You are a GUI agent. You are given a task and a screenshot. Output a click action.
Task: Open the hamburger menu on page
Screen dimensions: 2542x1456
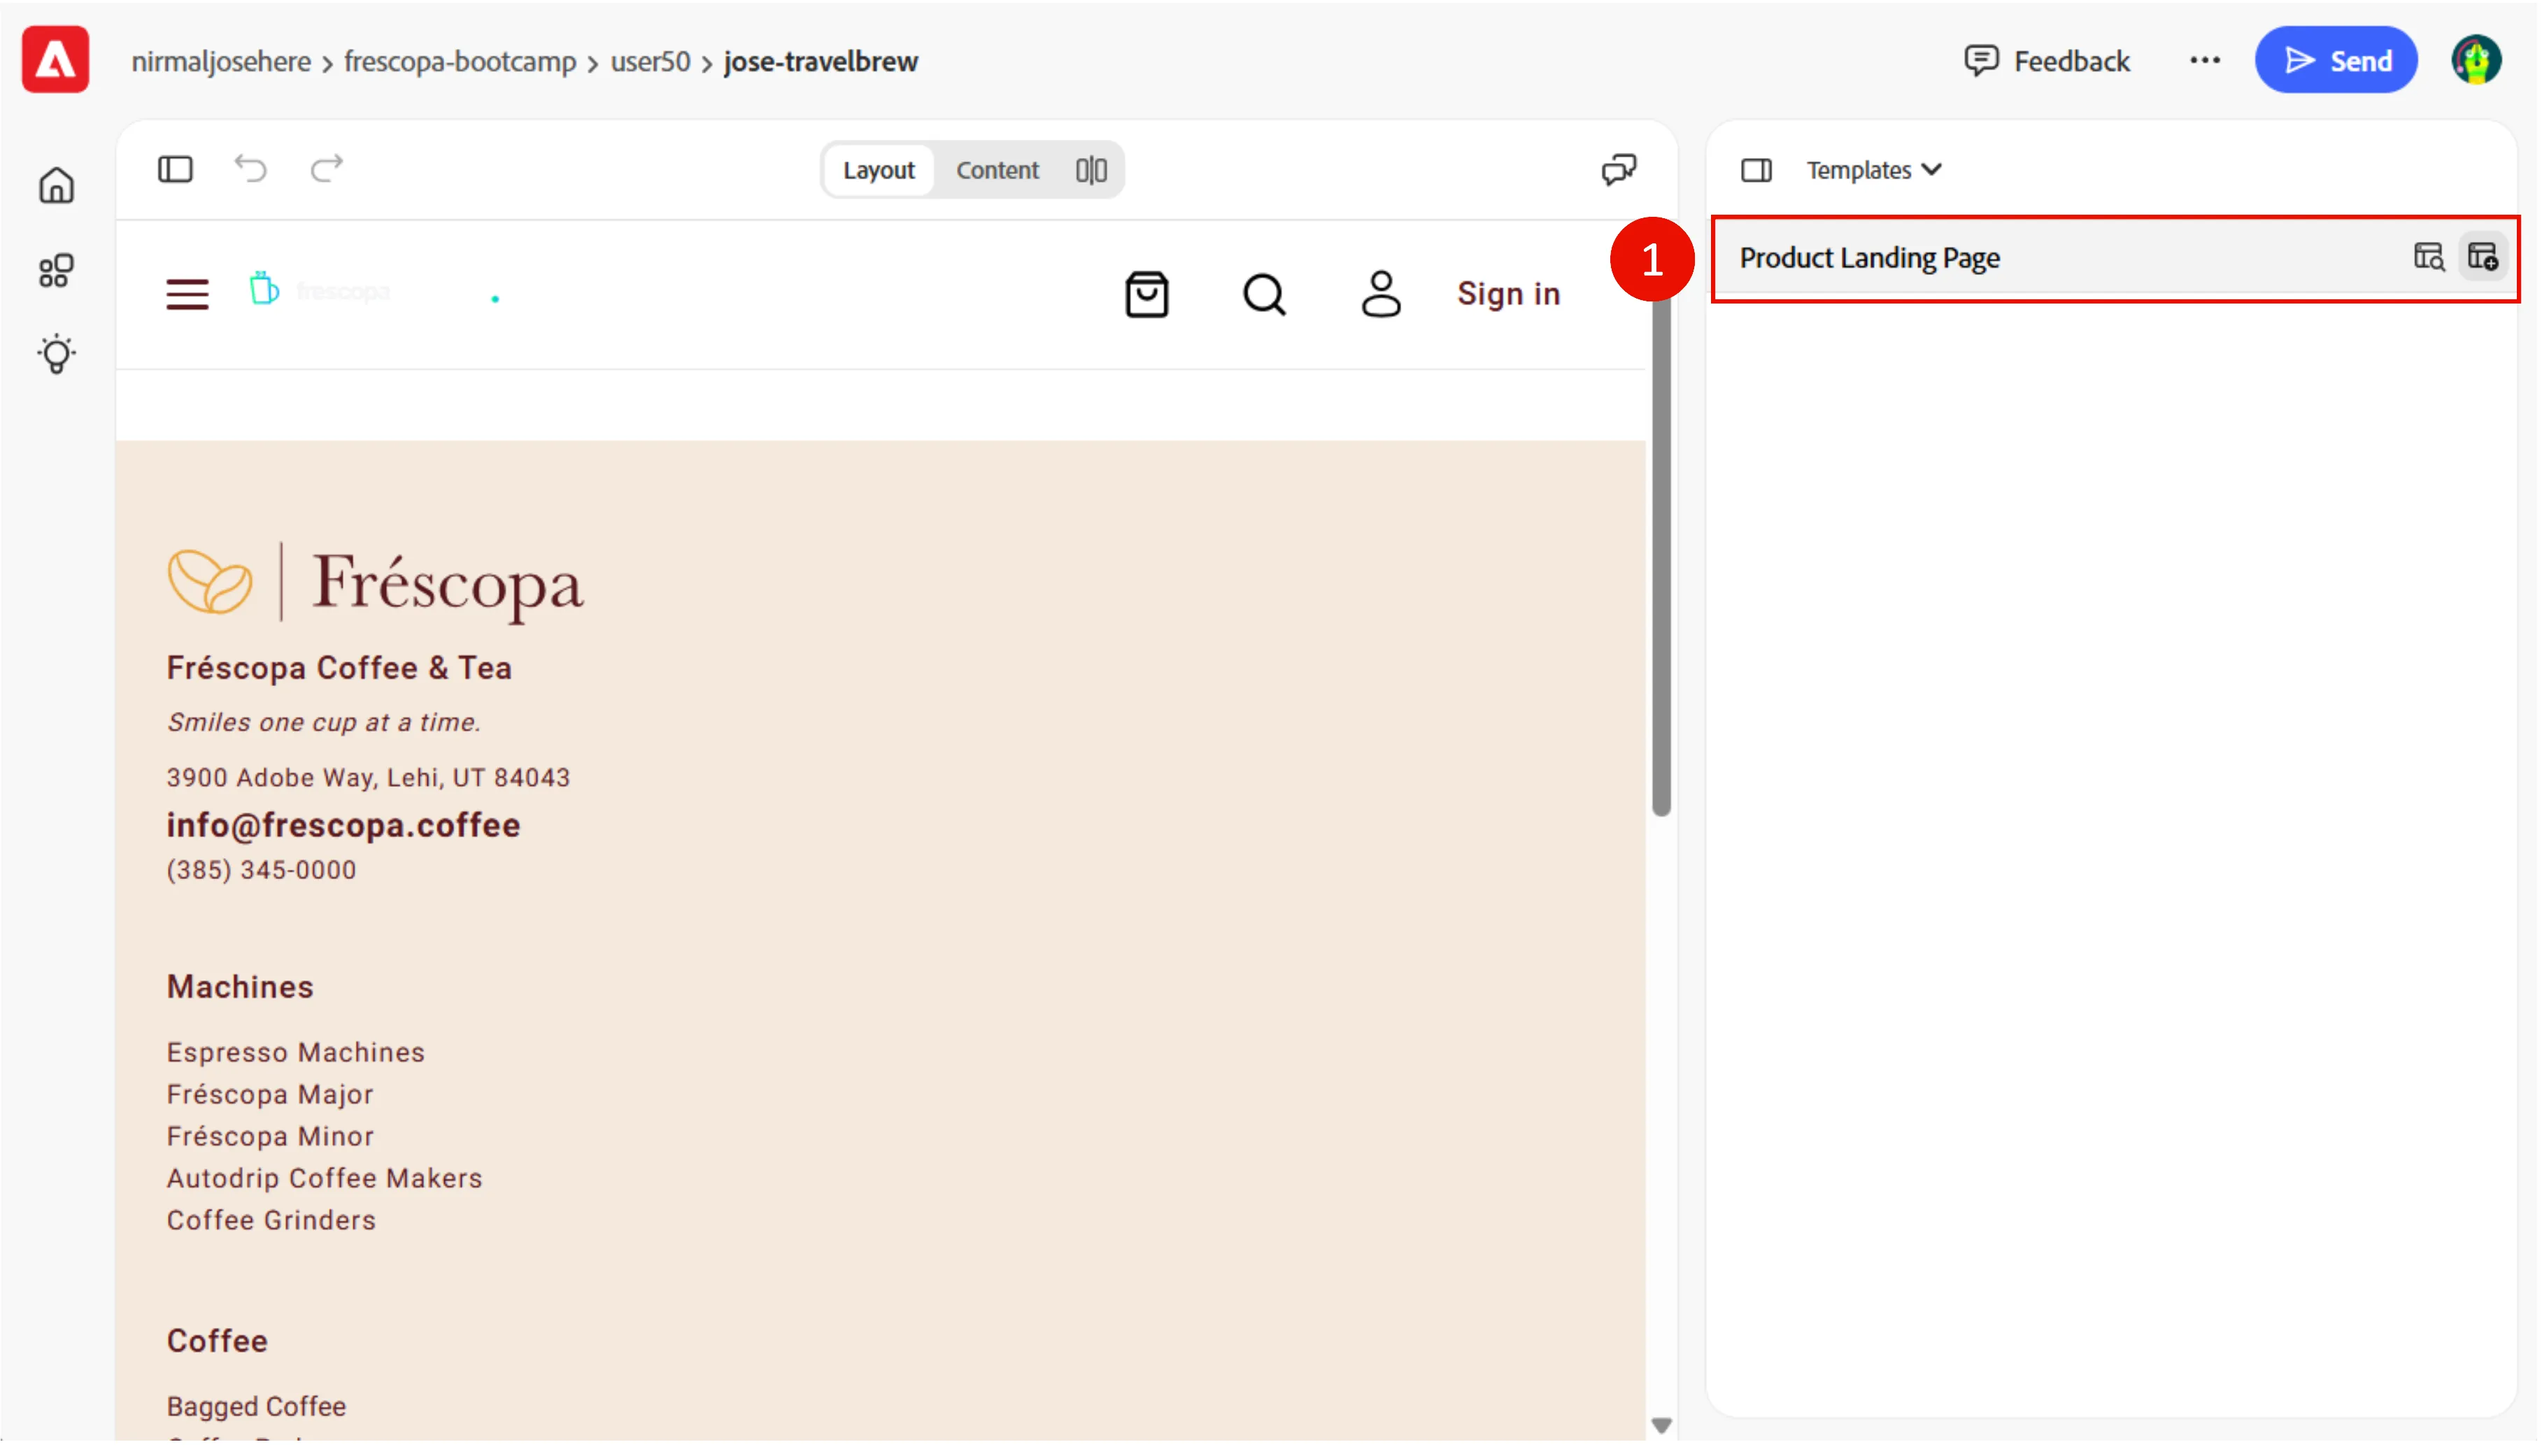coord(187,294)
